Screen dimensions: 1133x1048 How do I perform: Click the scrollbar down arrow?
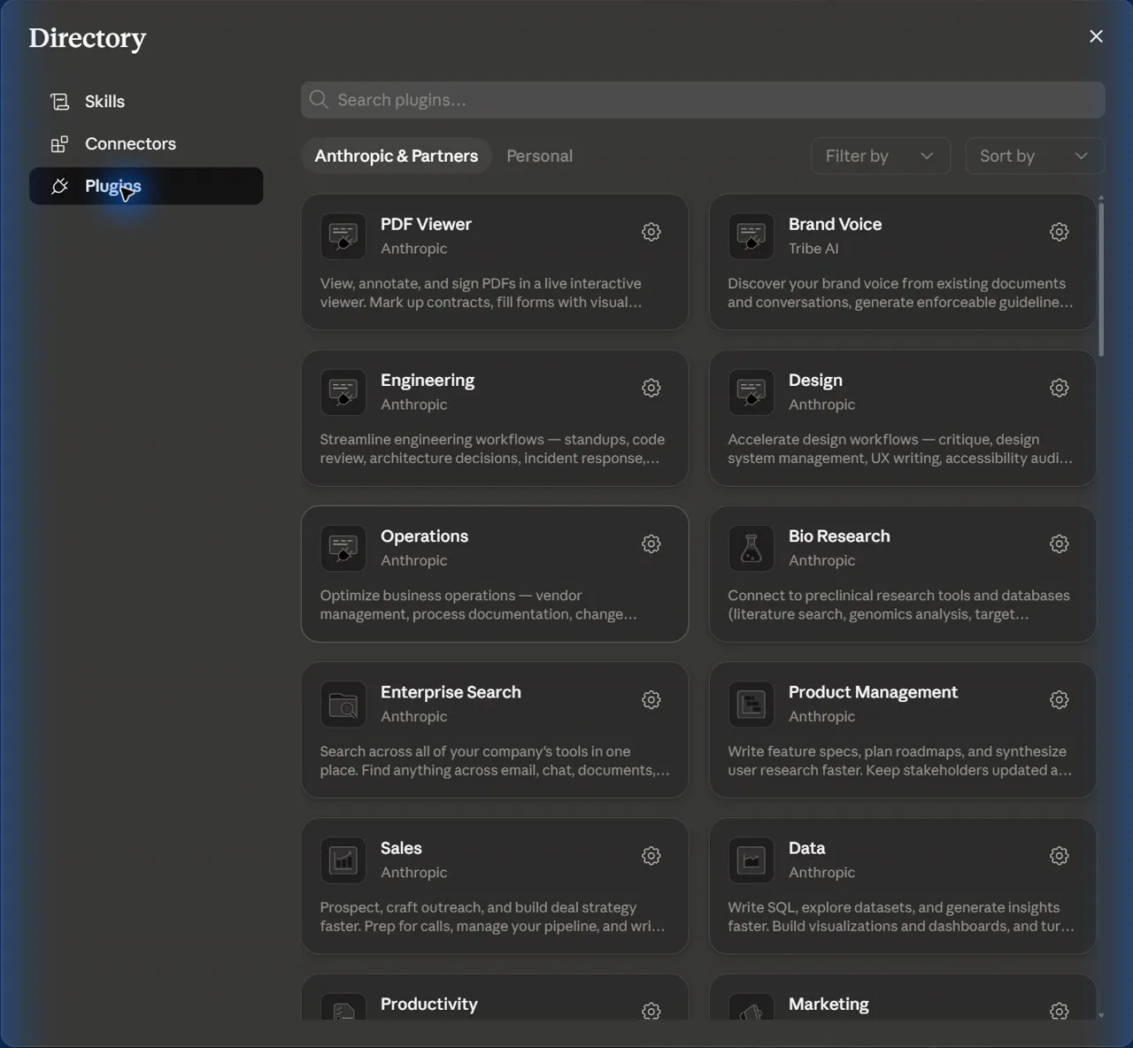pos(1101,1015)
